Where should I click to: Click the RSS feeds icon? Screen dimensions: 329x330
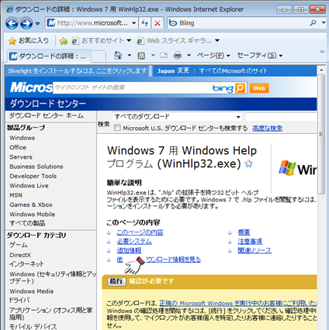pos(141,56)
